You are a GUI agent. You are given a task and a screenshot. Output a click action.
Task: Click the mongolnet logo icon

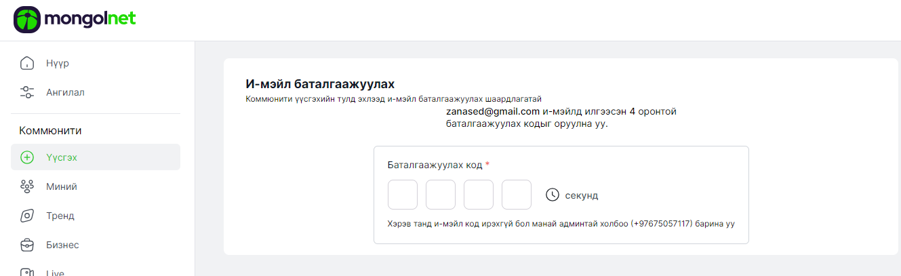[27, 20]
